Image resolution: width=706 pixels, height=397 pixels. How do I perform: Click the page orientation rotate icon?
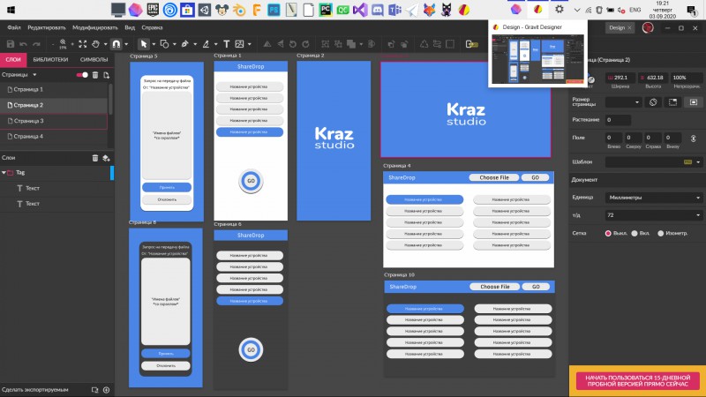tap(653, 102)
